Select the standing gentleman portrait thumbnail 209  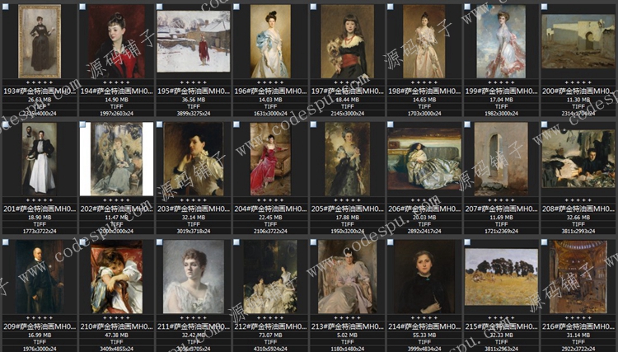(x=40, y=277)
